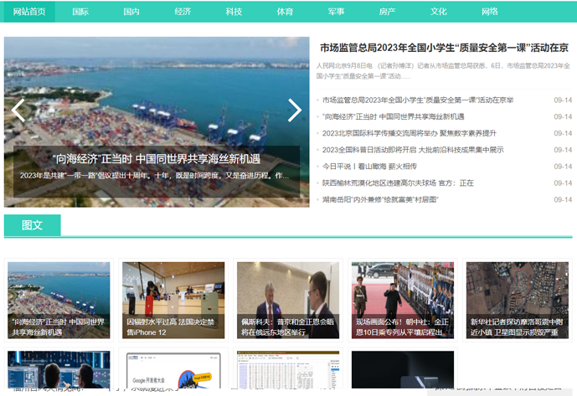Open top headline about 市场监管总局 质量安全第一课
577x396 pixels.
pyautogui.click(x=444, y=48)
